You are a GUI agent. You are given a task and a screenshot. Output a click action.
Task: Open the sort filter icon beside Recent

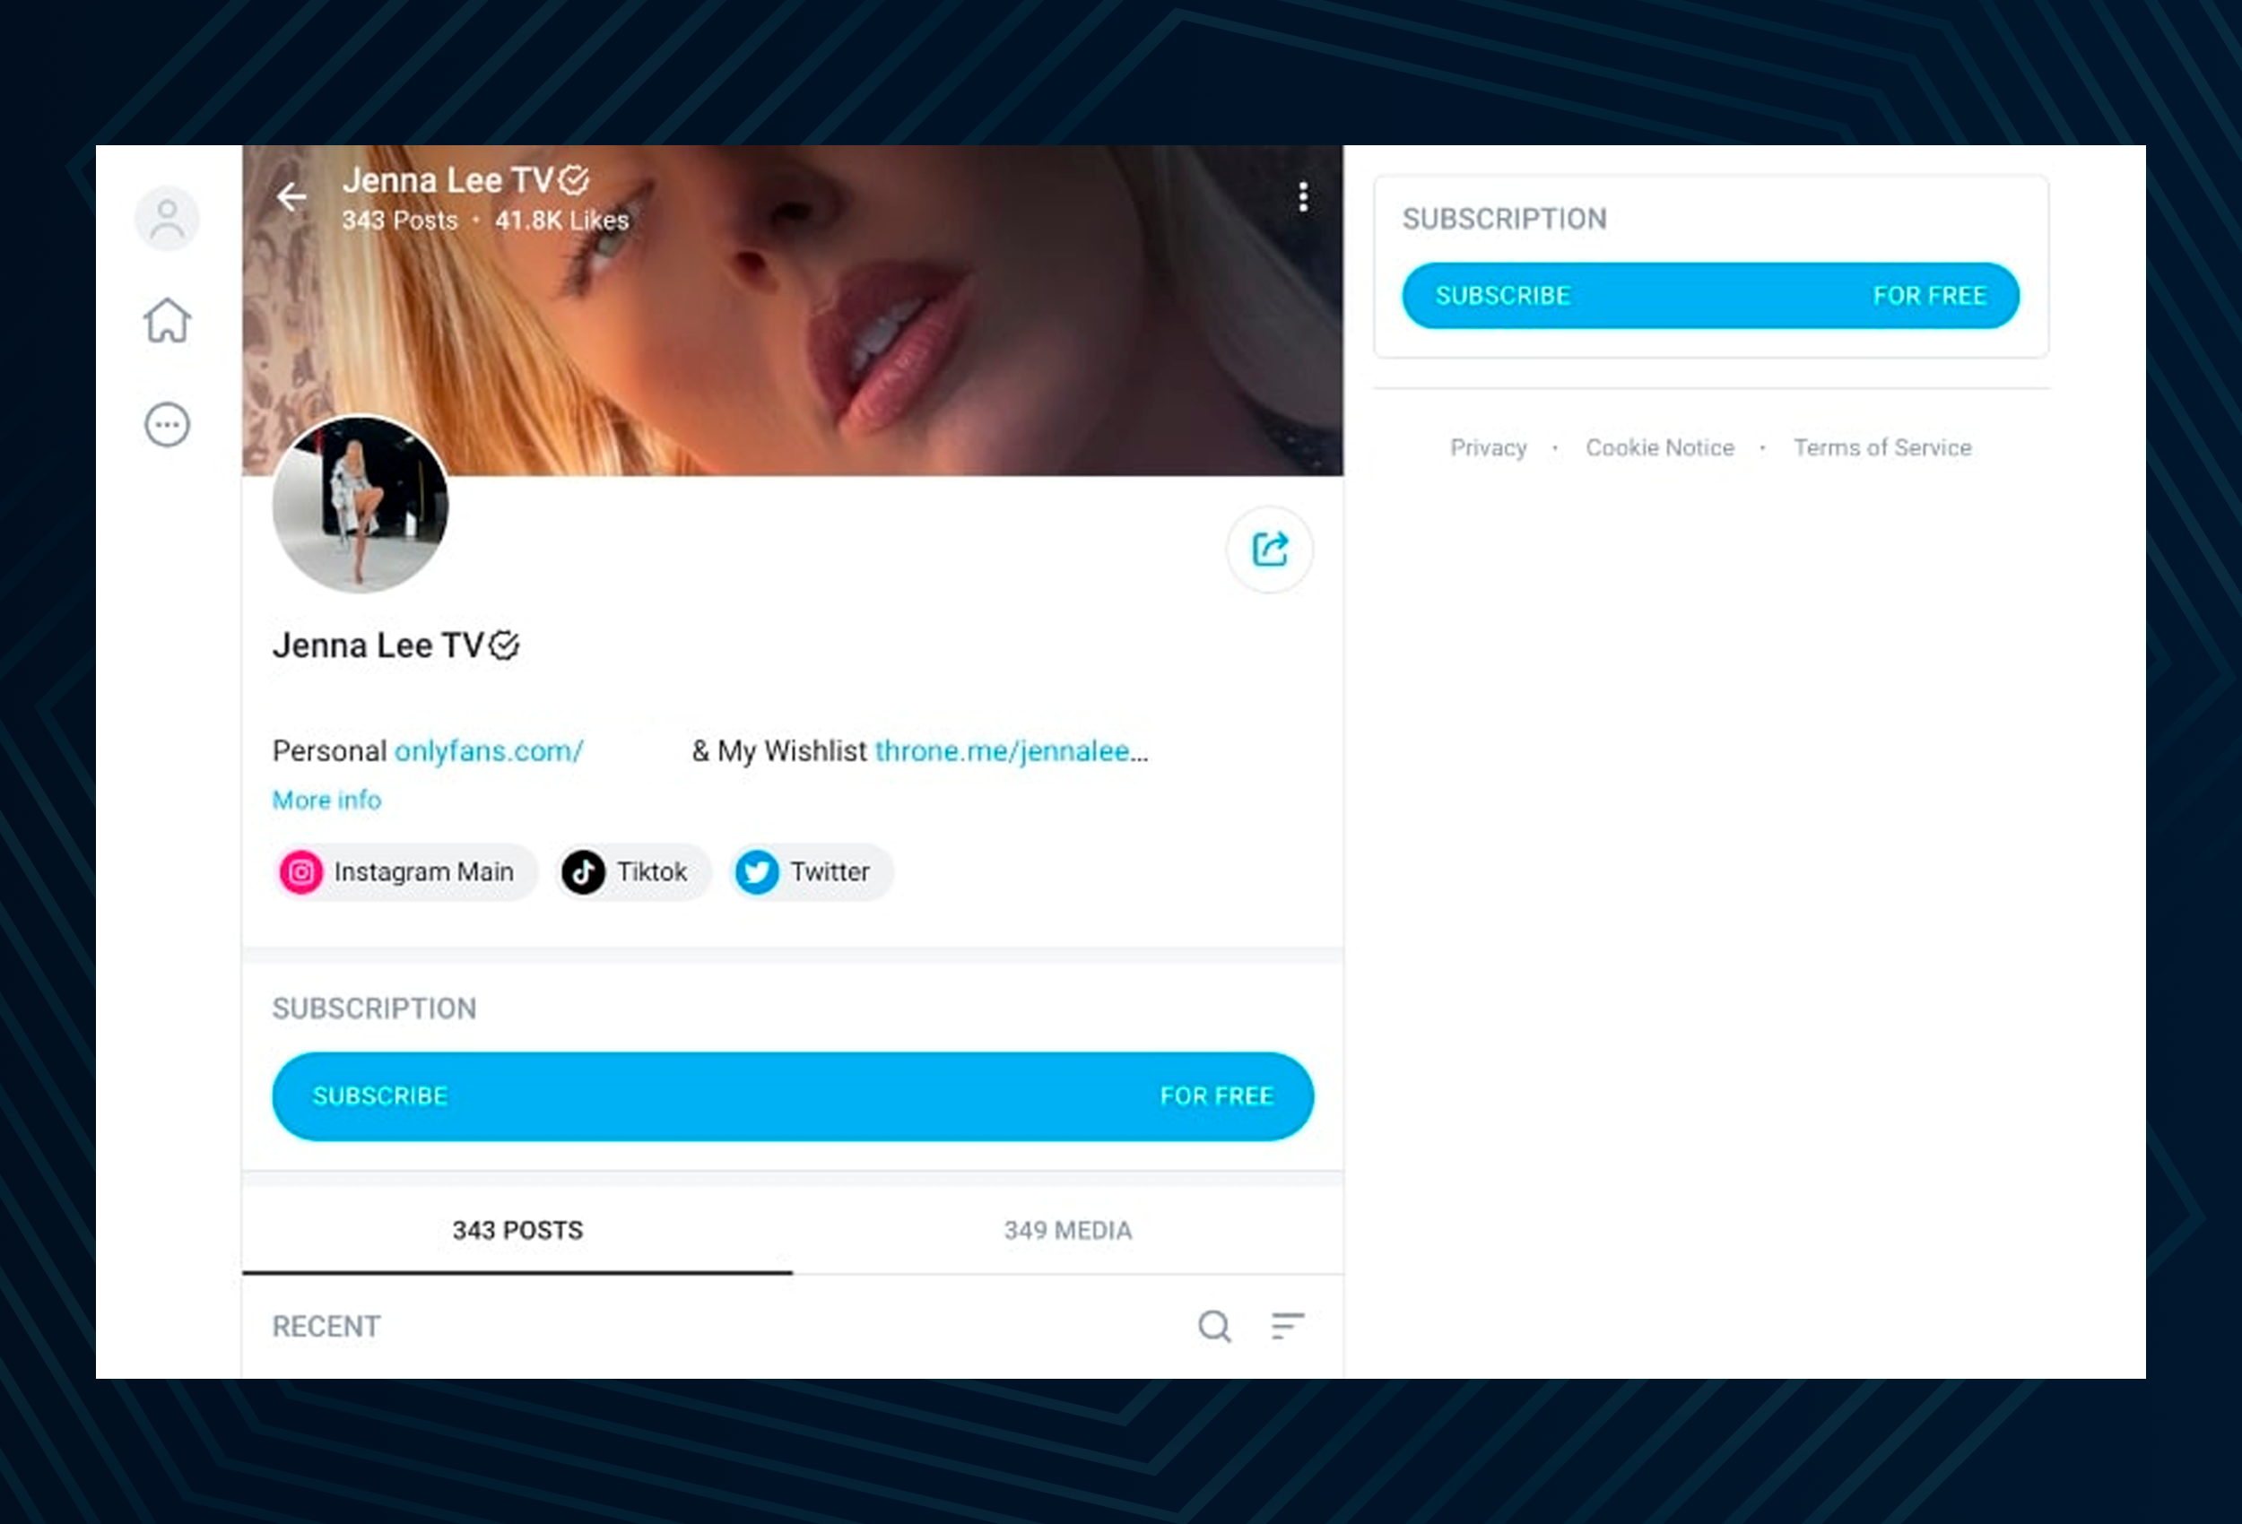click(x=1287, y=1326)
